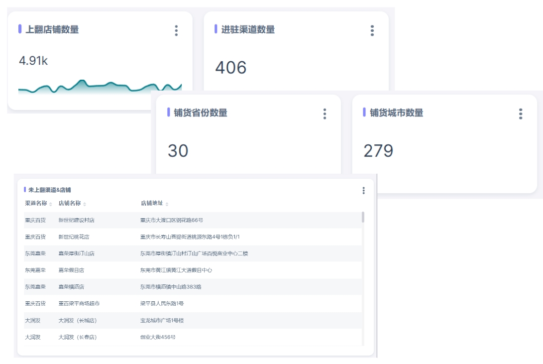Select the 大润发（长城店） row
Image resolution: width=543 pixels, height=364 pixels.
tap(77, 320)
